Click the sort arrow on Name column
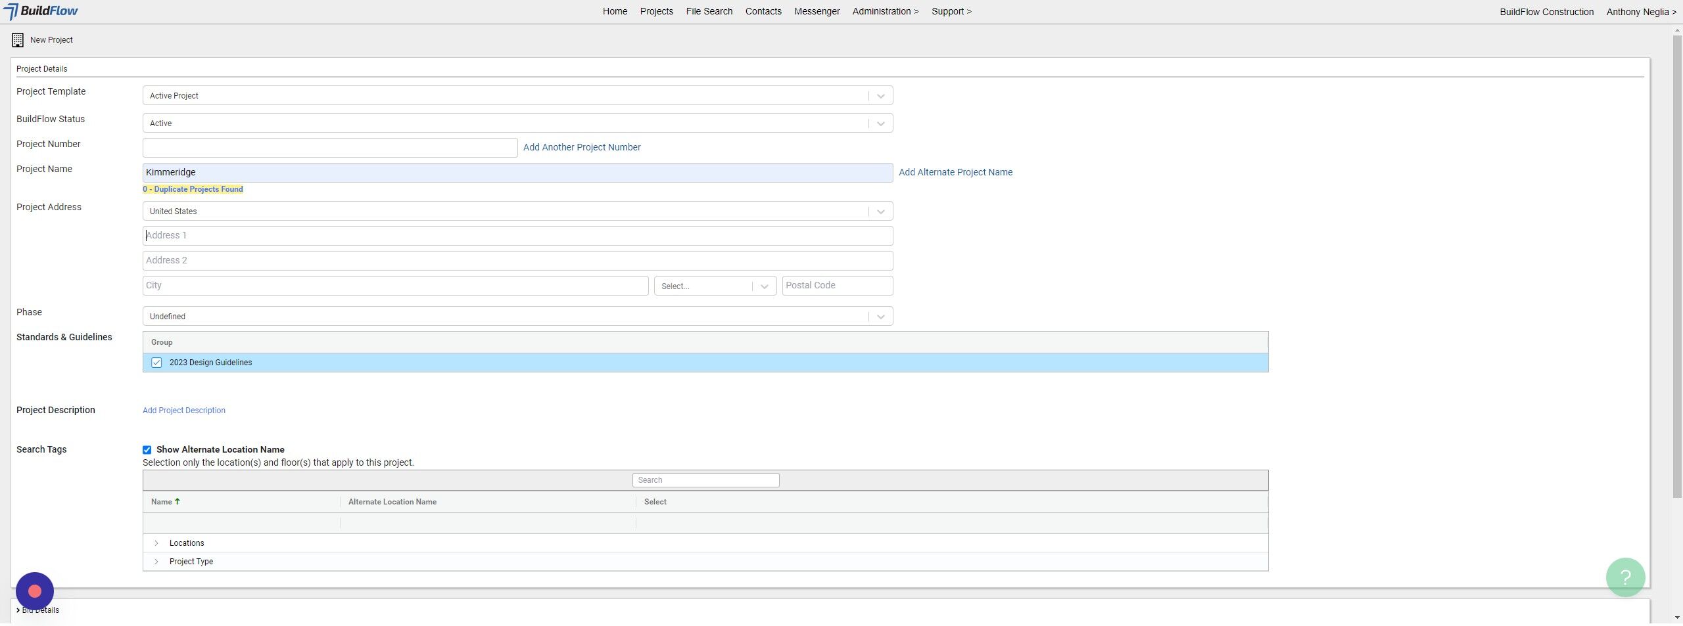The height and width of the screenshot is (626, 1683). (x=178, y=501)
